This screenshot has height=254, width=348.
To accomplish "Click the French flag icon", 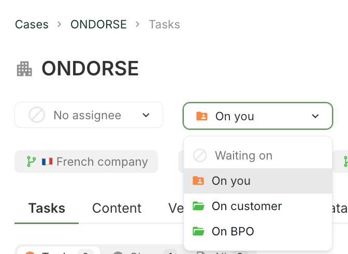I will click(x=47, y=162).
